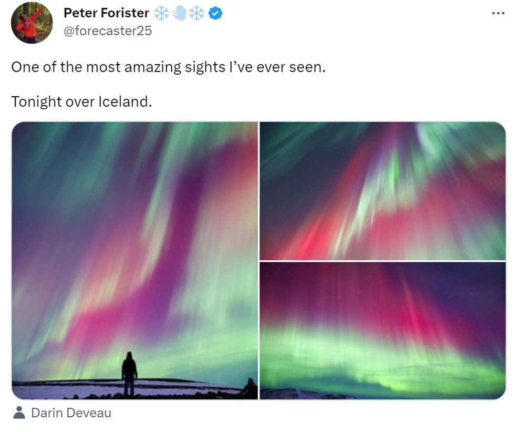Click the blue verified checkmark badge
Image resolution: width=518 pixels, height=432 pixels.
(215, 13)
